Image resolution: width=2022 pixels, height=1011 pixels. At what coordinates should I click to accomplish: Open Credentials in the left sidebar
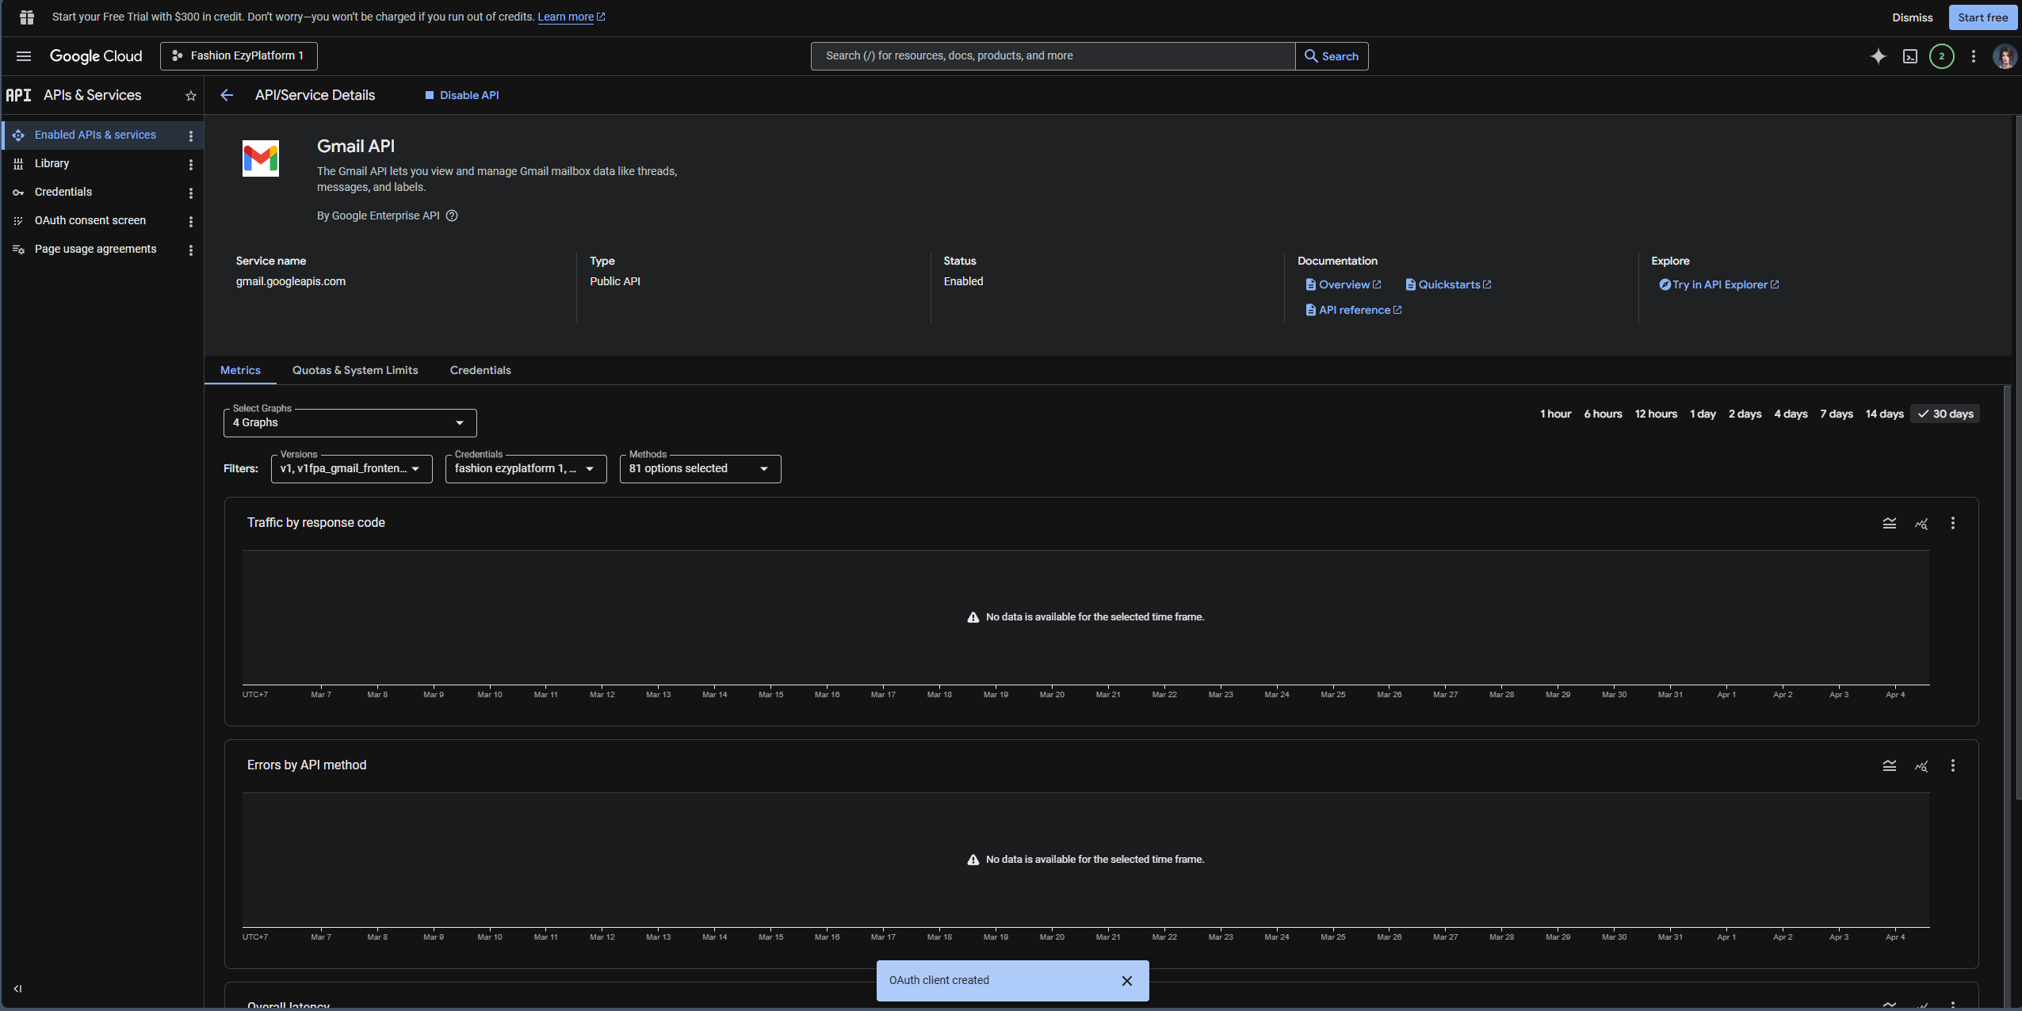(63, 192)
